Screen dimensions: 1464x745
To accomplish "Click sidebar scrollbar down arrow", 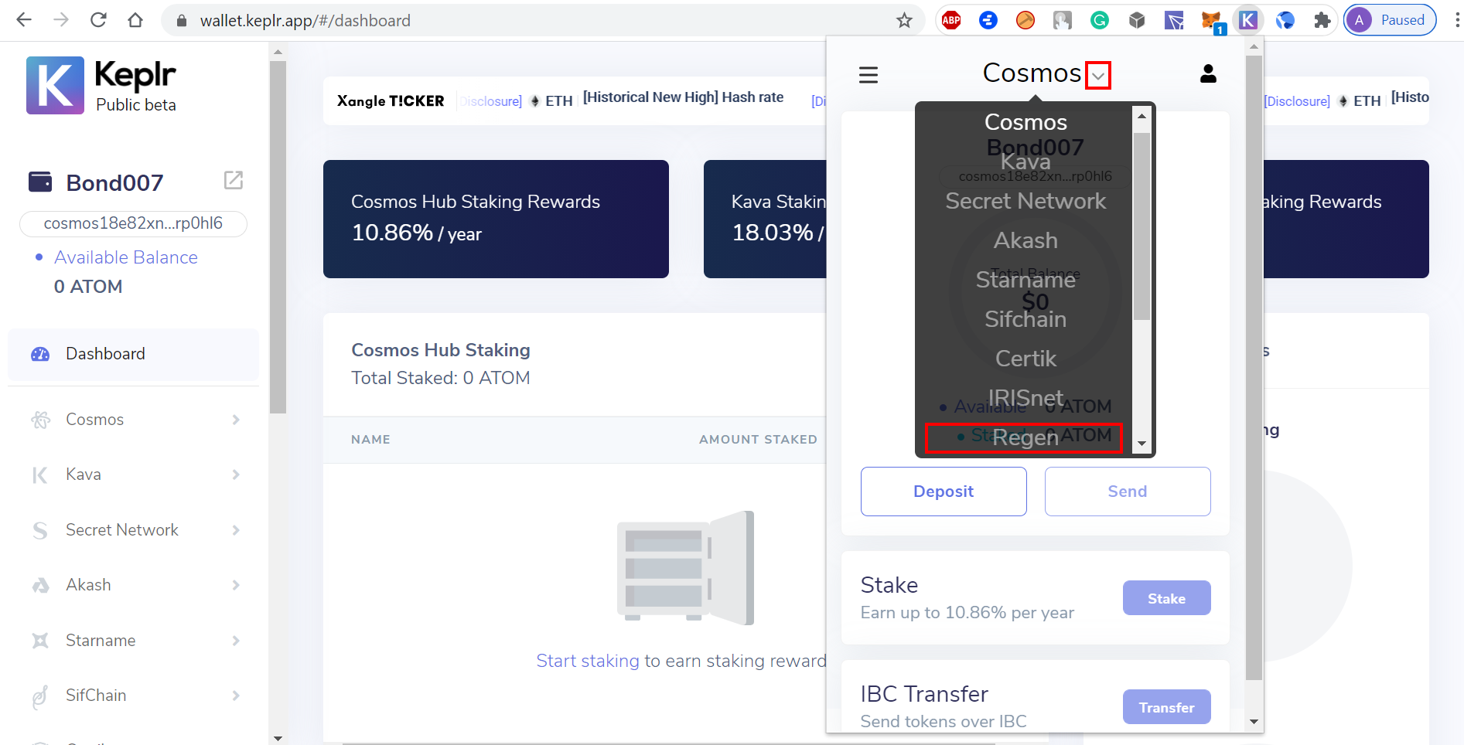I will tap(278, 738).
